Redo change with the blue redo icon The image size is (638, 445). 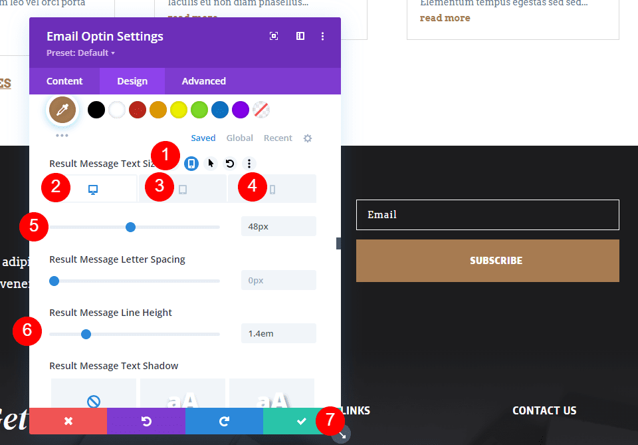pos(224,421)
